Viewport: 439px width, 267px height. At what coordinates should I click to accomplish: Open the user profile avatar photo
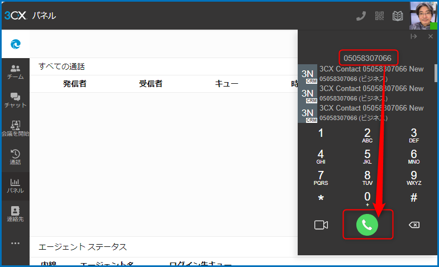[423, 16]
